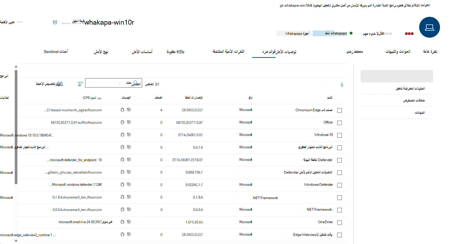451x244 pixels.
Task: Click the target threat icon in the Windows 10 row
Action: click(x=129, y=134)
